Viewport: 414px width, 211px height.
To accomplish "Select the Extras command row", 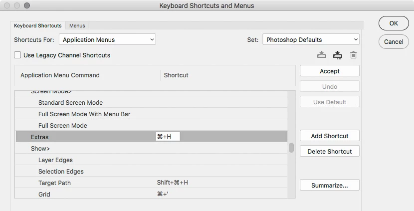I will click(x=151, y=137).
